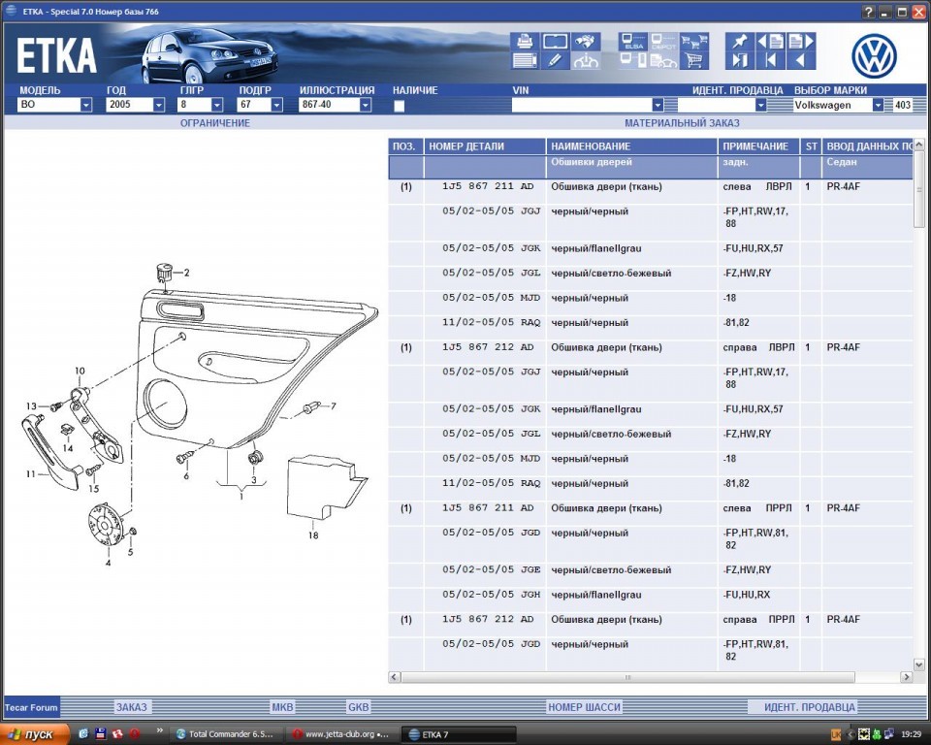Open the Windows ПУСК start button

pos(35,734)
